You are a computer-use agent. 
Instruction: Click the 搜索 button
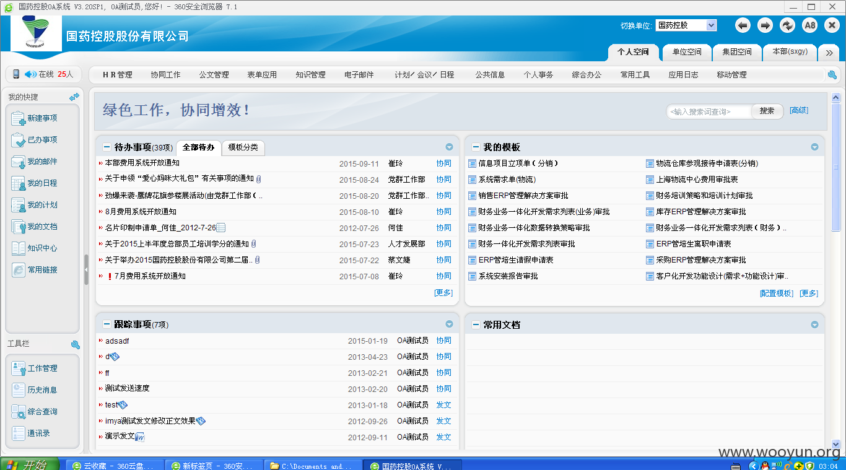pyautogui.click(x=767, y=111)
